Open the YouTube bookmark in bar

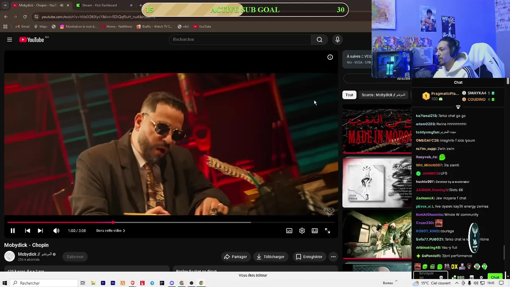[x=202, y=27]
